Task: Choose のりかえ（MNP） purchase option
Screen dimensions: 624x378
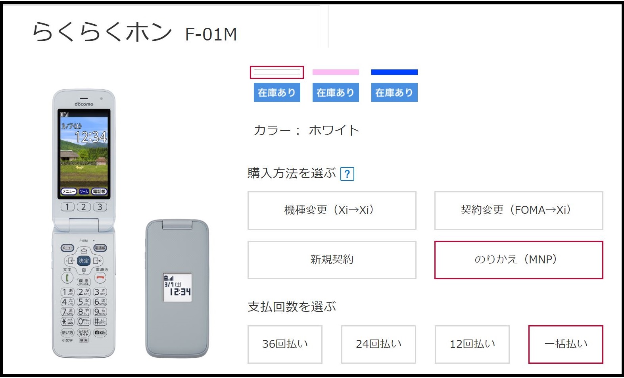Action: (519, 260)
